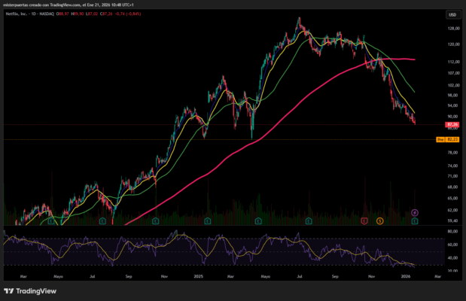The image size is (466, 301).
Task: Click the orange 'Pre' pre-market label
Action: click(x=440, y=140)
